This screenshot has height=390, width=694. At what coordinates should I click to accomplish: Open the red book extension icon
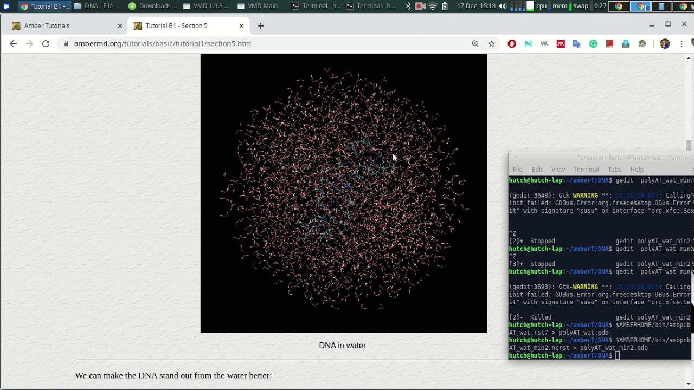(x=609, y=43)
